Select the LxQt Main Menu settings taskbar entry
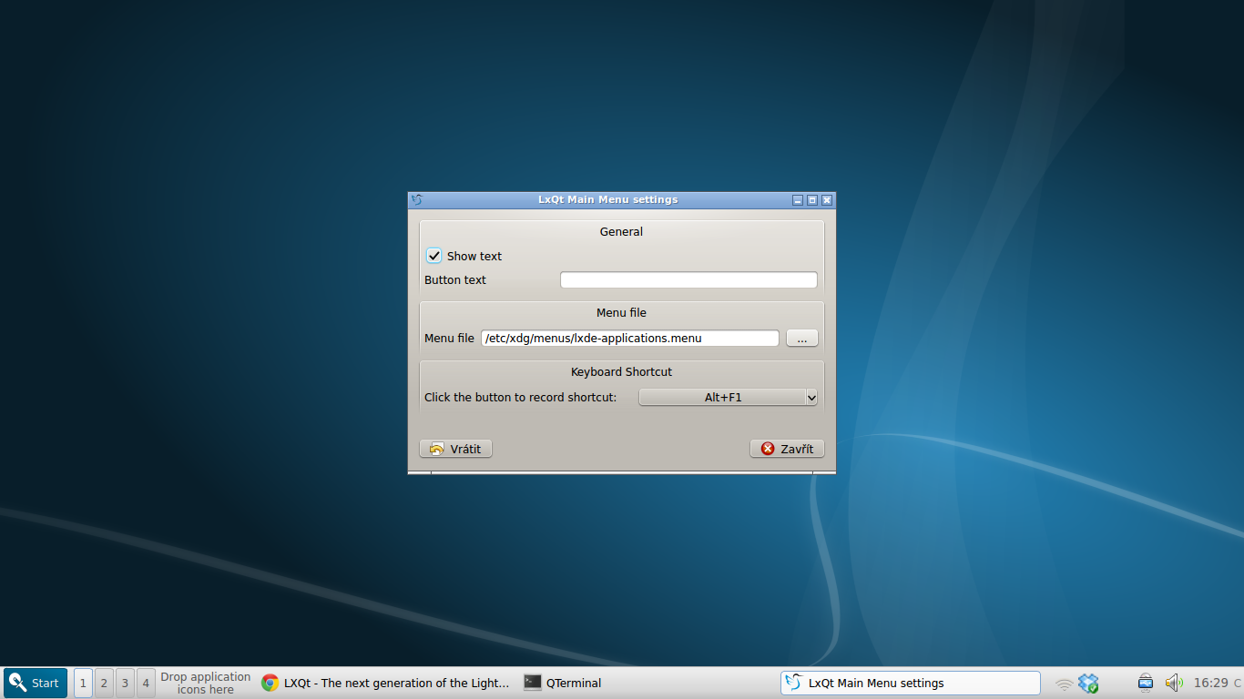This screenshot has width=1244, height=699. [x=910, y=683]
